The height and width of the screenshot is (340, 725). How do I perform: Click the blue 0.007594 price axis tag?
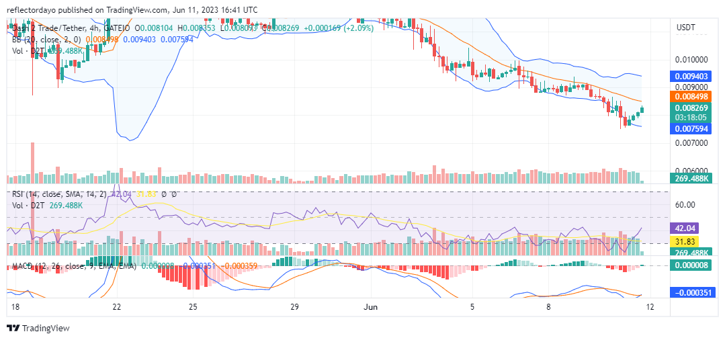(x=692, y=128)
